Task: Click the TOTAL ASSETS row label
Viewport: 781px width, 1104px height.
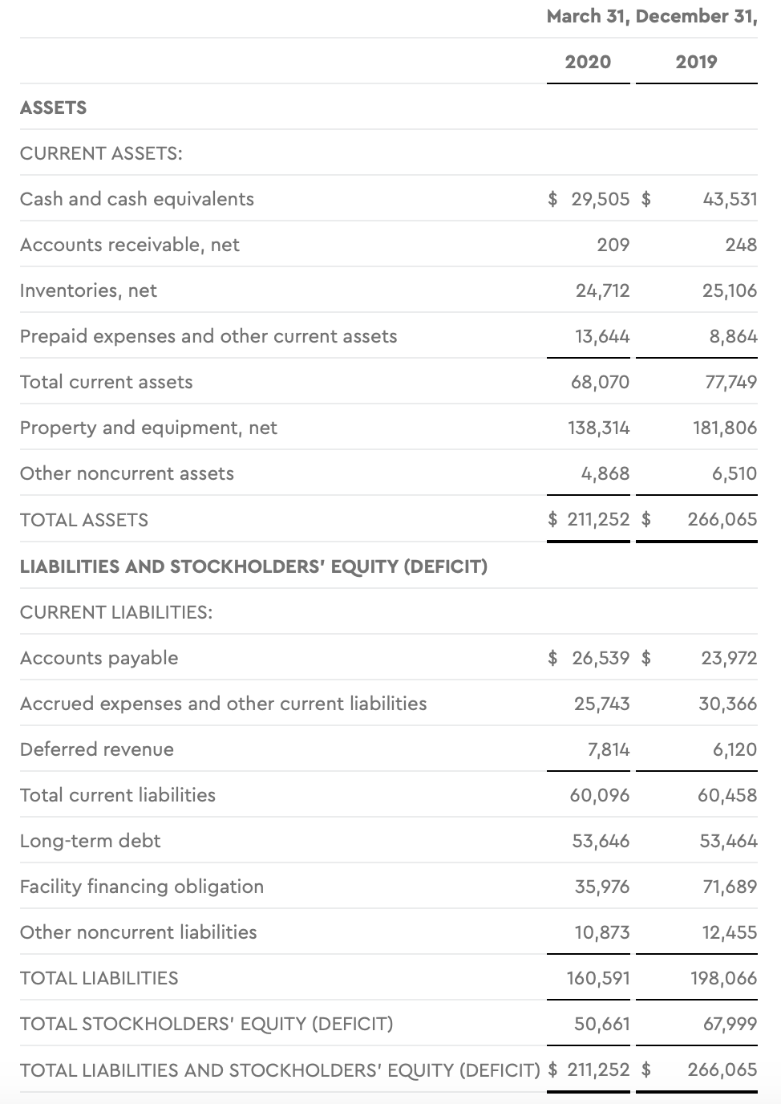Action: [x=84, y=520]
